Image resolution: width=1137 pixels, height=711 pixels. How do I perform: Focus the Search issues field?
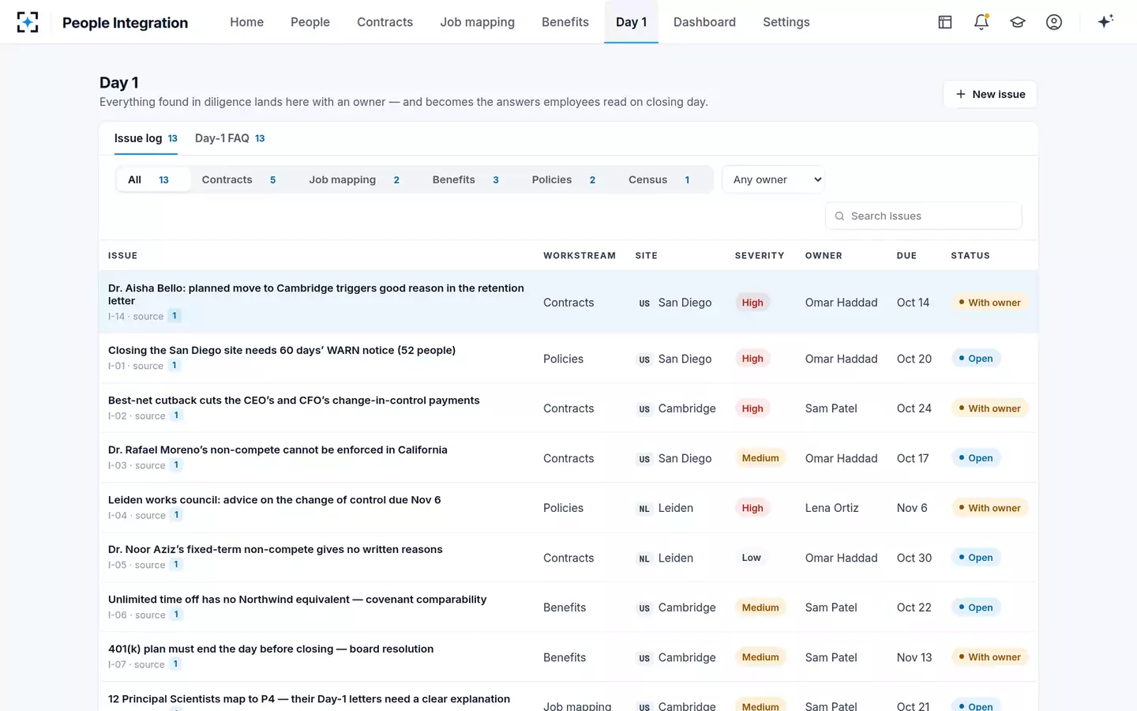click(x=924, y=216)
